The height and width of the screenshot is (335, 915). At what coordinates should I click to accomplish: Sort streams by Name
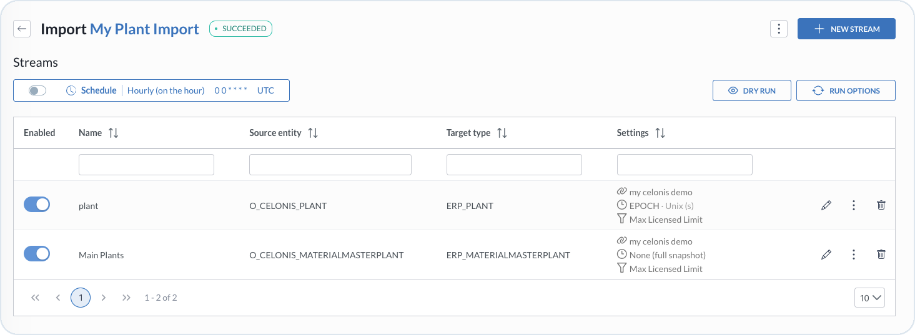(x=113, y=133)
